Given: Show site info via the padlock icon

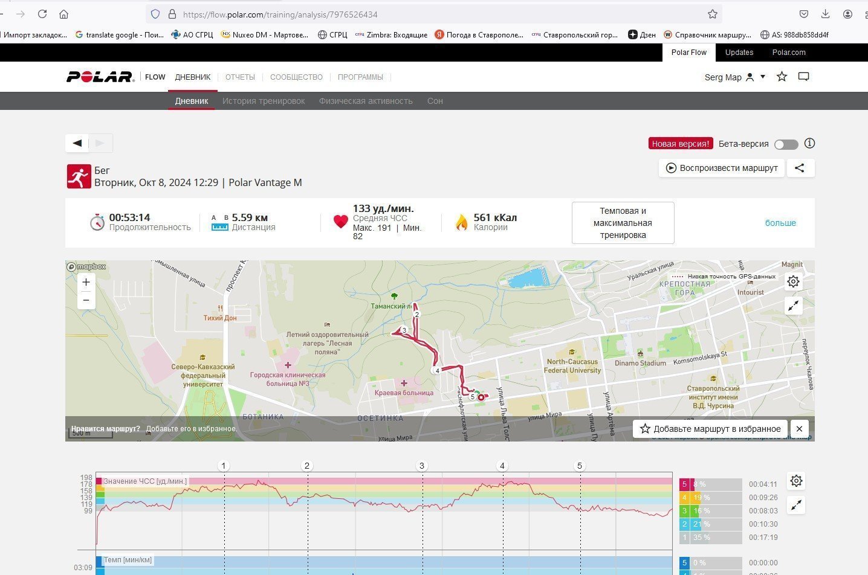Looking at the screenshot, I should (x=172, y=14).
